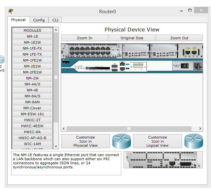Click the middle serial module slot
211x190 pixels.
point(136,51)
